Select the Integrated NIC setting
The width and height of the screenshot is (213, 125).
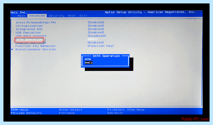point(29,29)
